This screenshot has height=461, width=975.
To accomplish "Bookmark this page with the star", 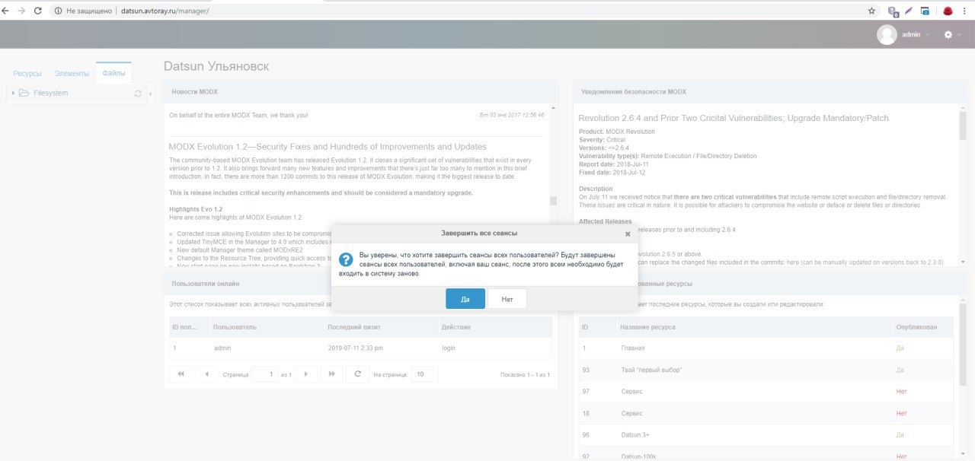I will click(x=871, y=11).
